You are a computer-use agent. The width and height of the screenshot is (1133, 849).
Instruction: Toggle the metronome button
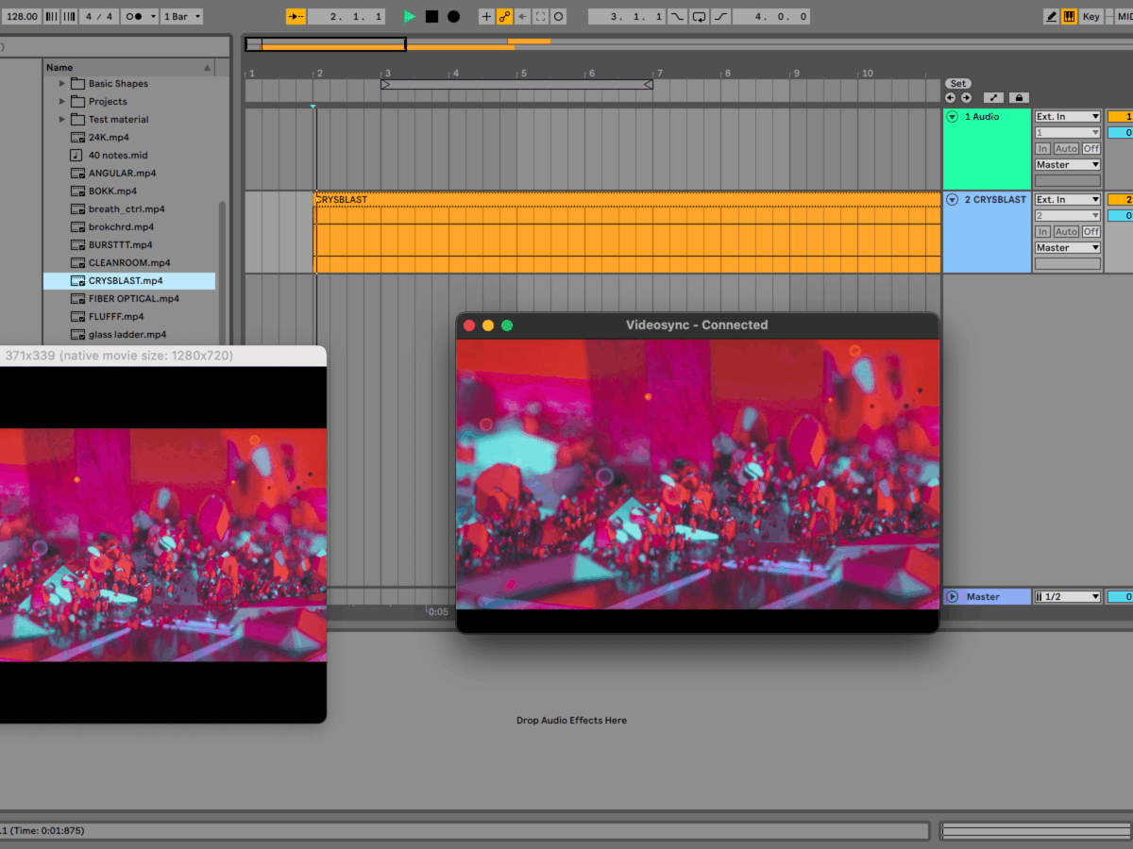point(134,16)
